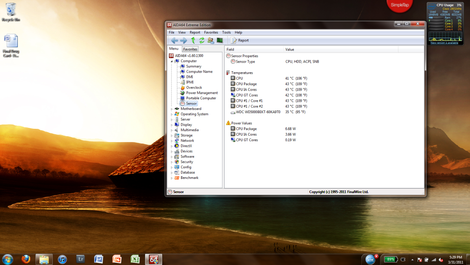Image resolution: width=470 pixels, height=265 pixels.
Task: Click the Field column header
Action: click(254, 50)
